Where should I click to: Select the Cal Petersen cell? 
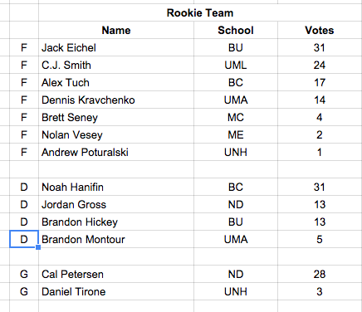(116, 274)
